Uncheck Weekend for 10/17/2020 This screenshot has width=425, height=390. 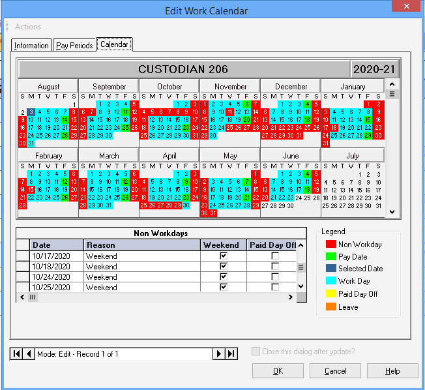click(x=224, y=256)
